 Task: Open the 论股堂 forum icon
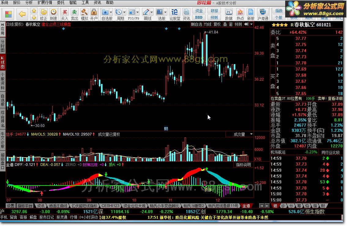coord(175,14)
